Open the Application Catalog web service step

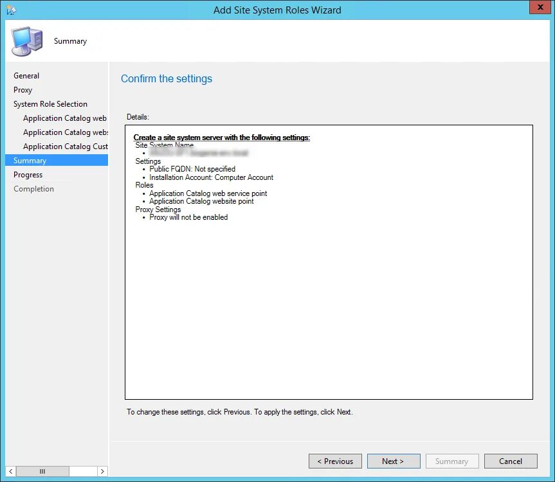click(64, 118)
